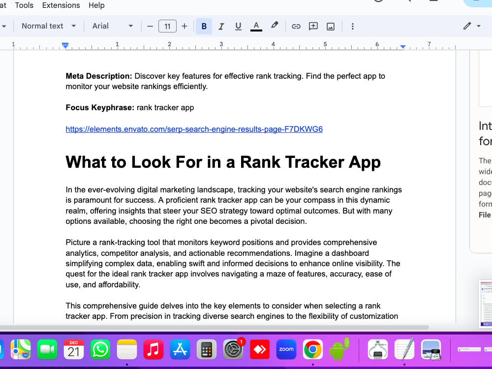This screenshot has width=492, height=369.
Task: Open Calendar showing Dec 21 in dock
Action: point(74,349)
